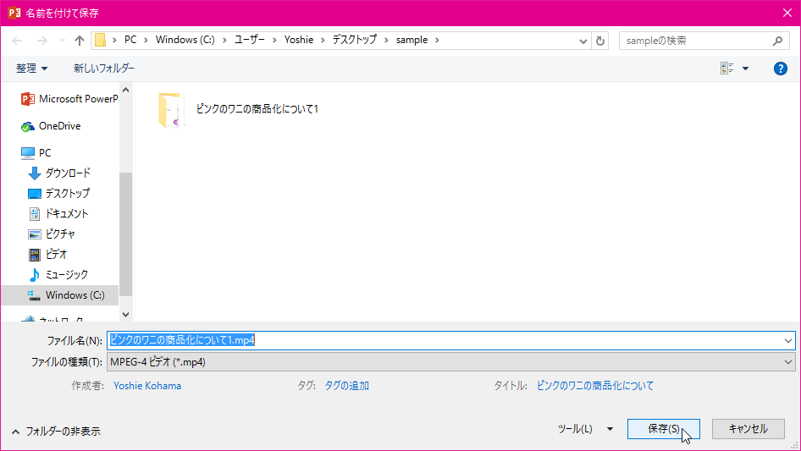Open the ツール(L) dropdown
Viewport: 801px width, 451px height.
pyautogui.click(x=585, y=429)
